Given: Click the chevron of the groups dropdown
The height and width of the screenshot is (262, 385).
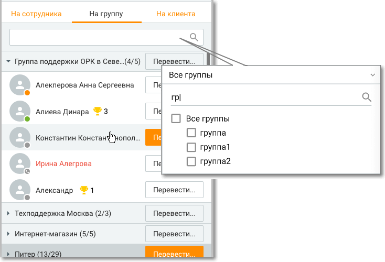Looking at the screenshot, I should pyautogui.click(x=373, y=75).
